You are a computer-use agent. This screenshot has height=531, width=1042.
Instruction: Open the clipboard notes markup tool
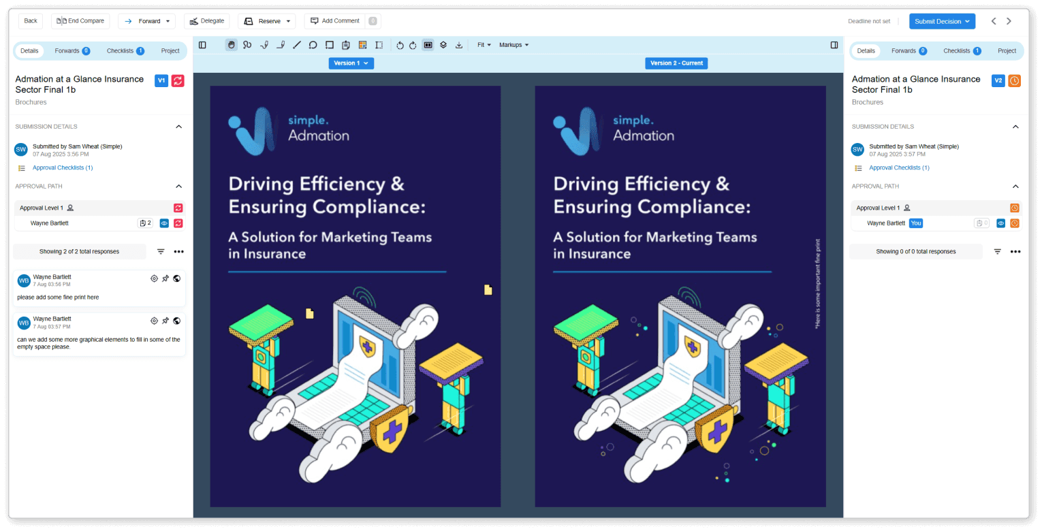point(345,45)
